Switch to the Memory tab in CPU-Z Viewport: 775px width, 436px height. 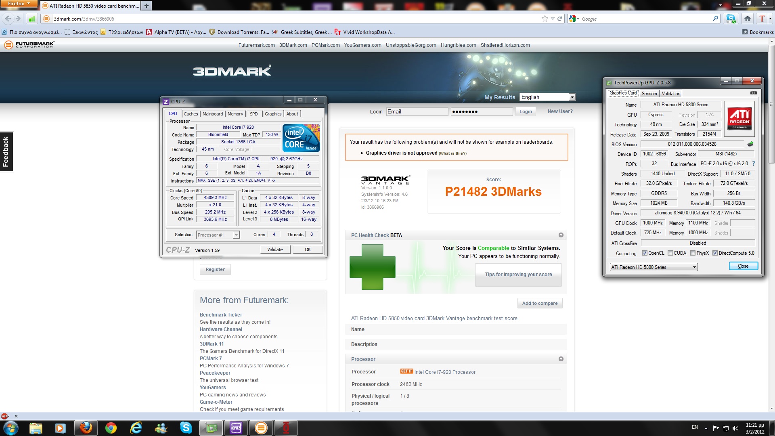[235, 114]
